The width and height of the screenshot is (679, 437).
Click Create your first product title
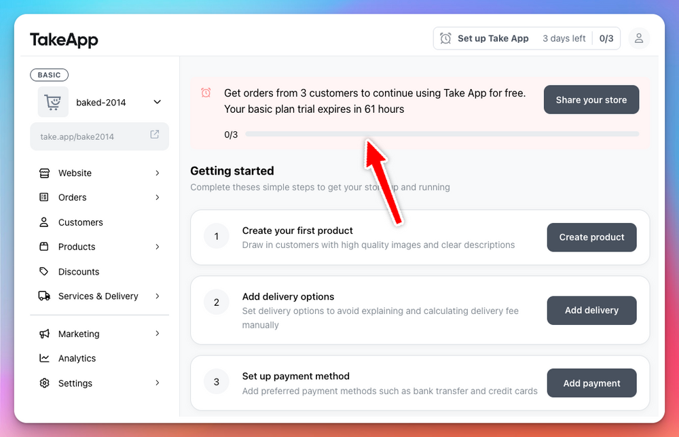(297, 230)
